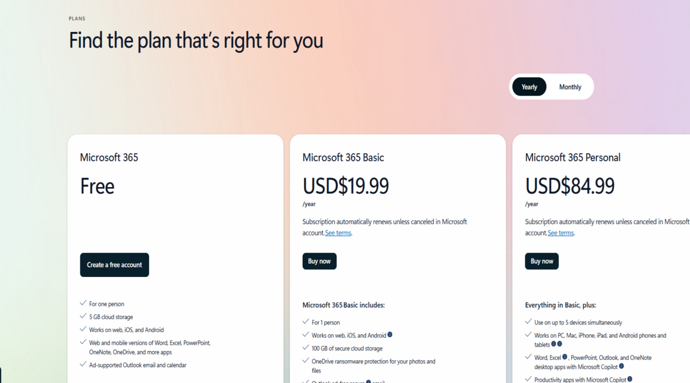Click the Microsoft 365 Personal plan title
Viewport: 690px width, 383px height.
coord(572,157)
